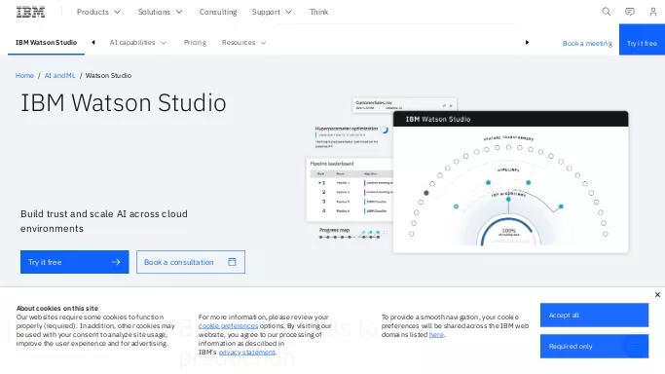Expand the AI capabilities dropdown
The height and width of the screenshot is (374, 665).
point(138,43)
